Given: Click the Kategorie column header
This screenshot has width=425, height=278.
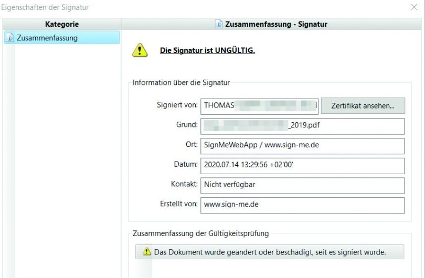Looking at the screenshot, I should 62,24.
